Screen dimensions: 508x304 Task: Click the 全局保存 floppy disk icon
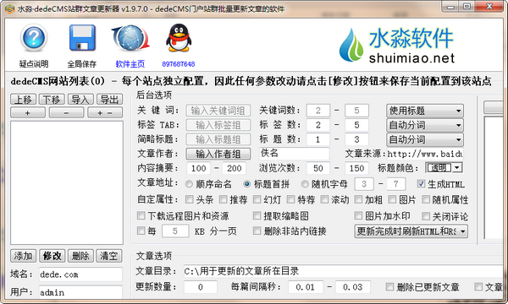click(x=82, y=38)
